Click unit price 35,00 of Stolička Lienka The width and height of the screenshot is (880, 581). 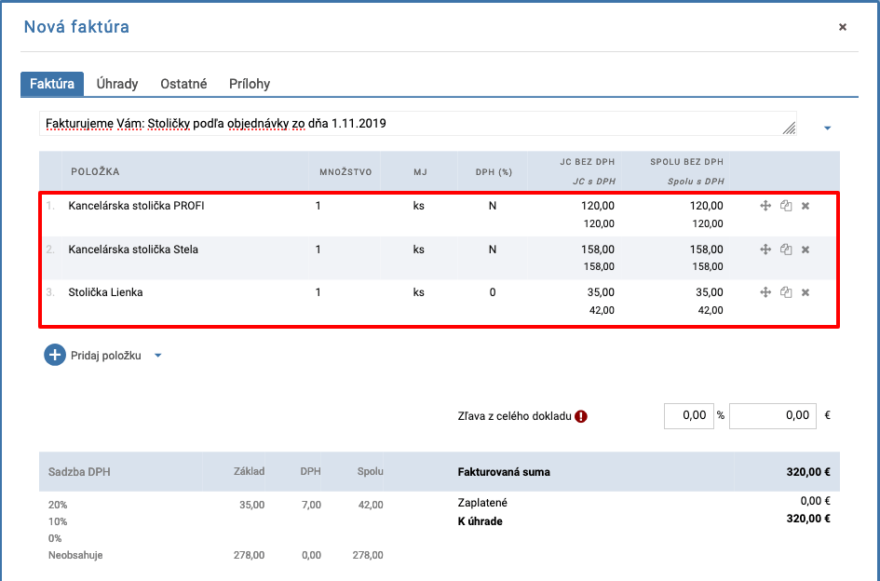pyautogui.click(x=600, y=292)
